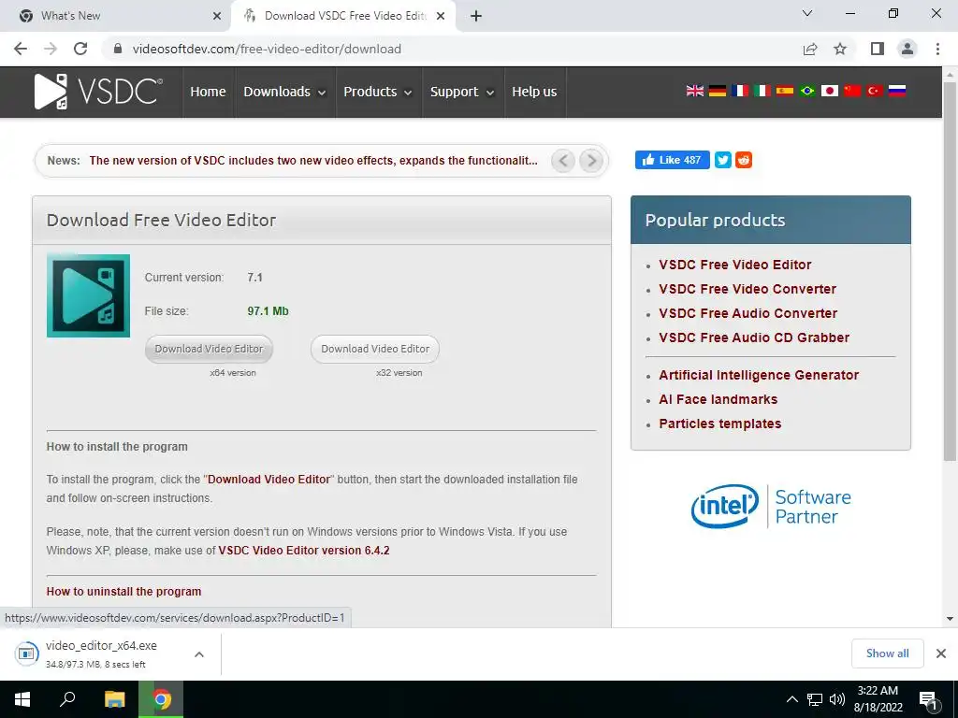This screenshot has height=718, width=958.
Task: Share this page from address bar
Action: click(x=810, y=49)
